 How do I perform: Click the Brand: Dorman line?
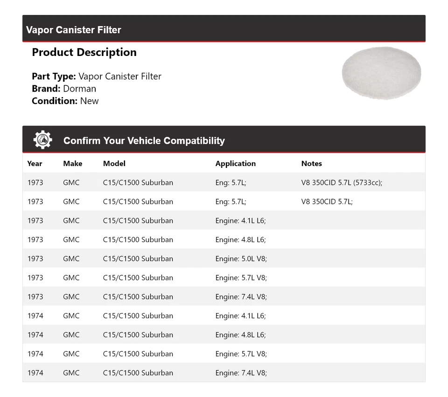[x=64, y=89]
